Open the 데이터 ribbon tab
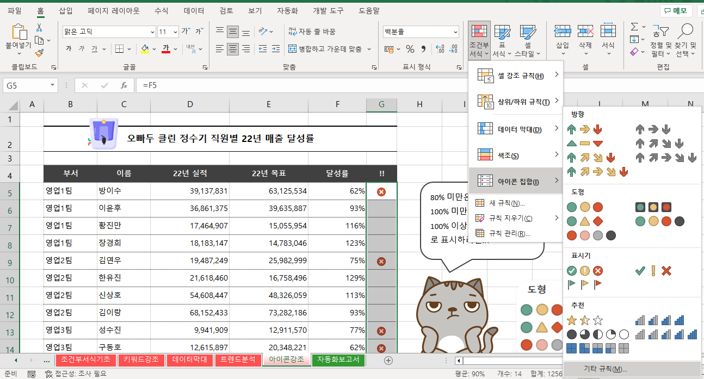Viewport: 704px width, 379px height. point(194,10)
